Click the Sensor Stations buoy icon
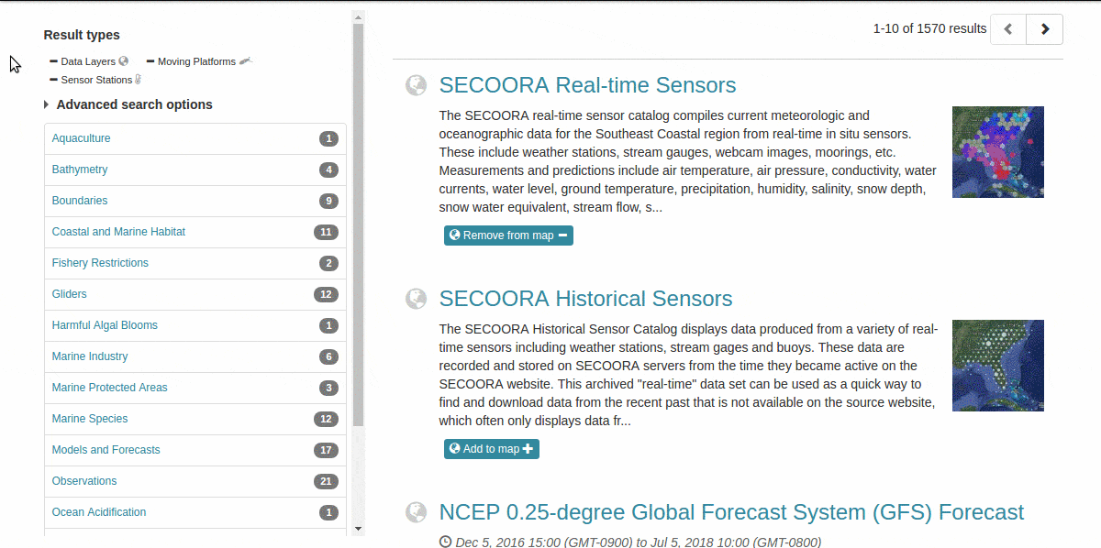 138,80
